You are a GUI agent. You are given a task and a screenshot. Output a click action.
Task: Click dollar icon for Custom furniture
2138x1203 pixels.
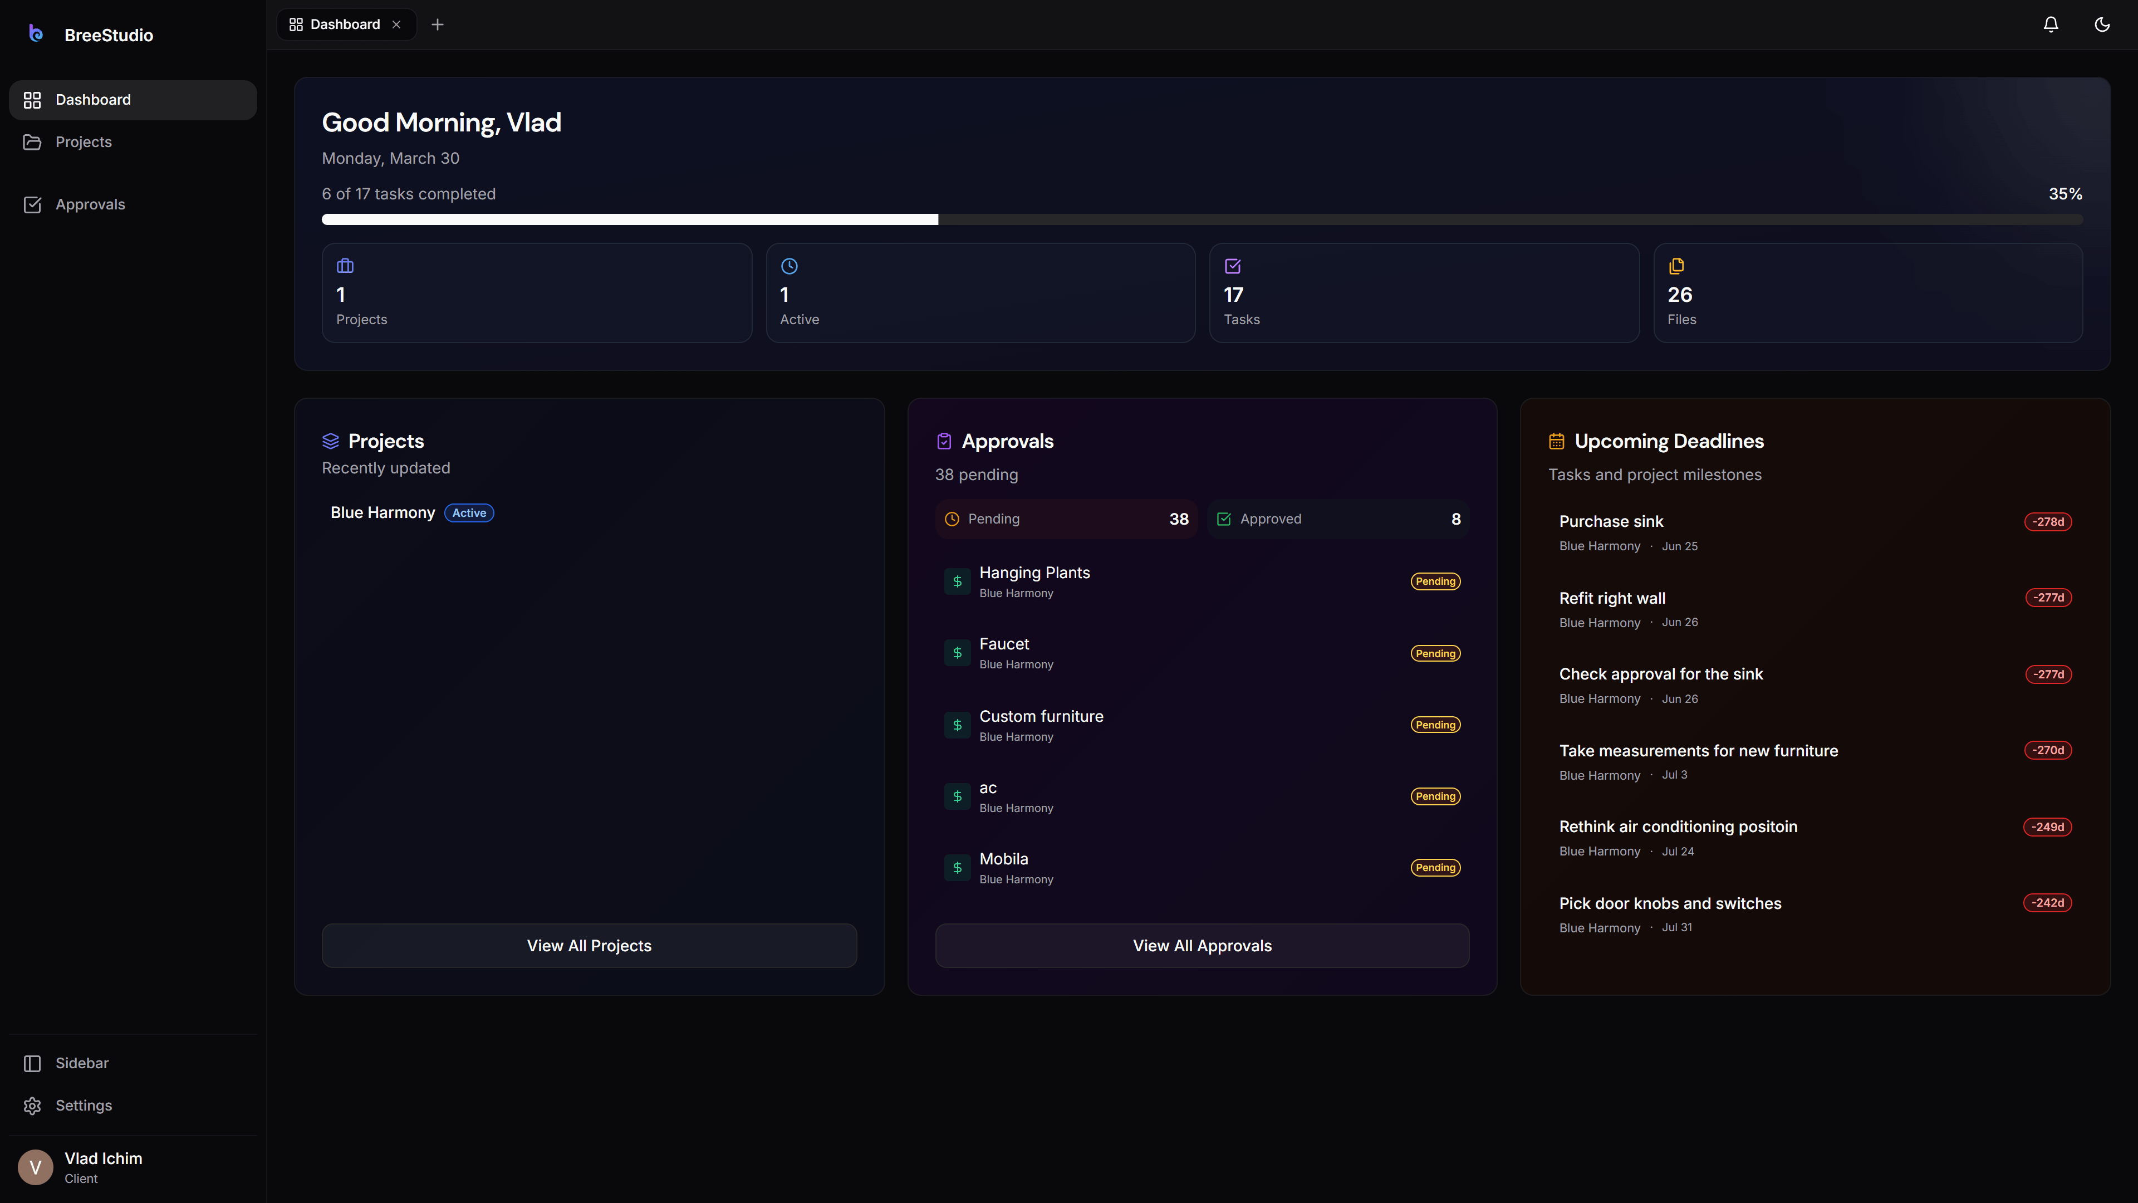click(957, 725)
